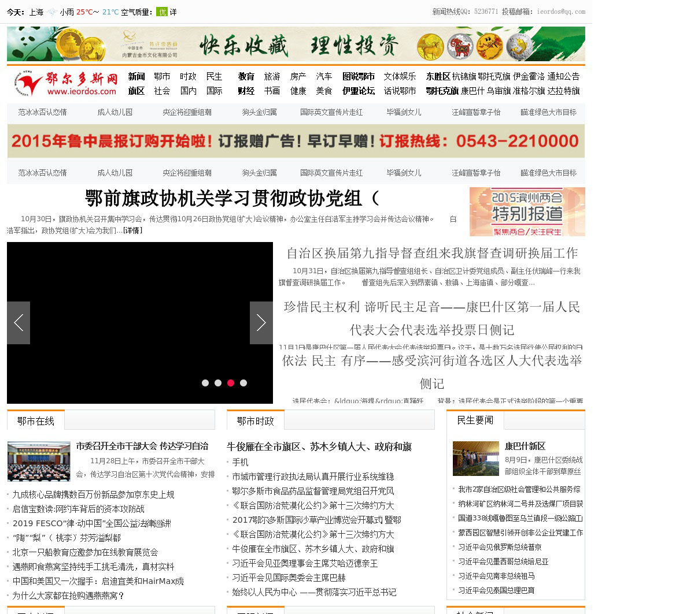Open 习近平会见国际奥委会主席巴赫
This screenshot has height=614, width=694.
pos(289,578)
